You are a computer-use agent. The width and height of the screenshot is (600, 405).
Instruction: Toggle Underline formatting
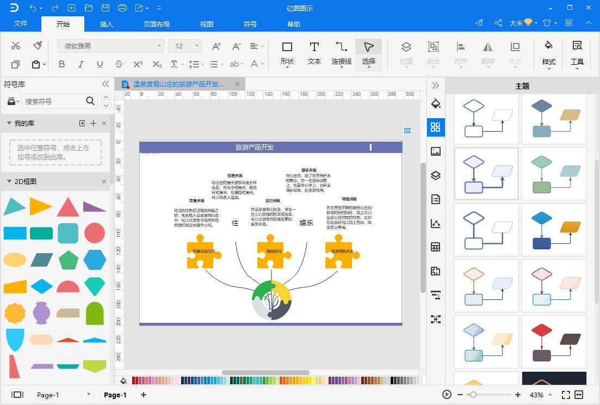[x=100, y=64]
